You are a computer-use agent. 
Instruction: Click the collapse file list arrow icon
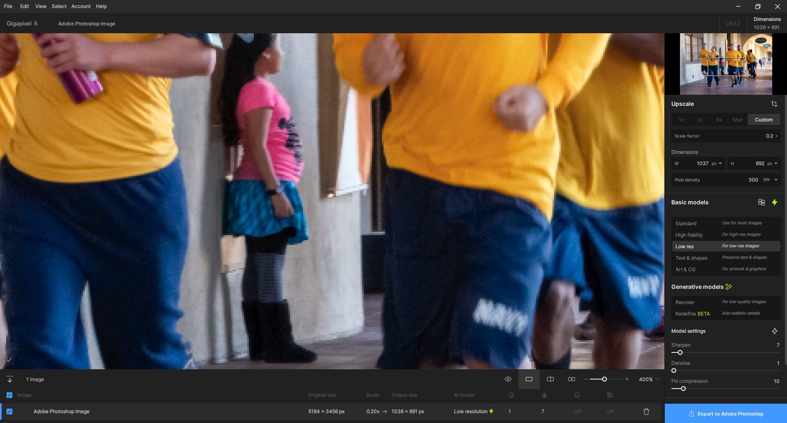click(10, 380)
